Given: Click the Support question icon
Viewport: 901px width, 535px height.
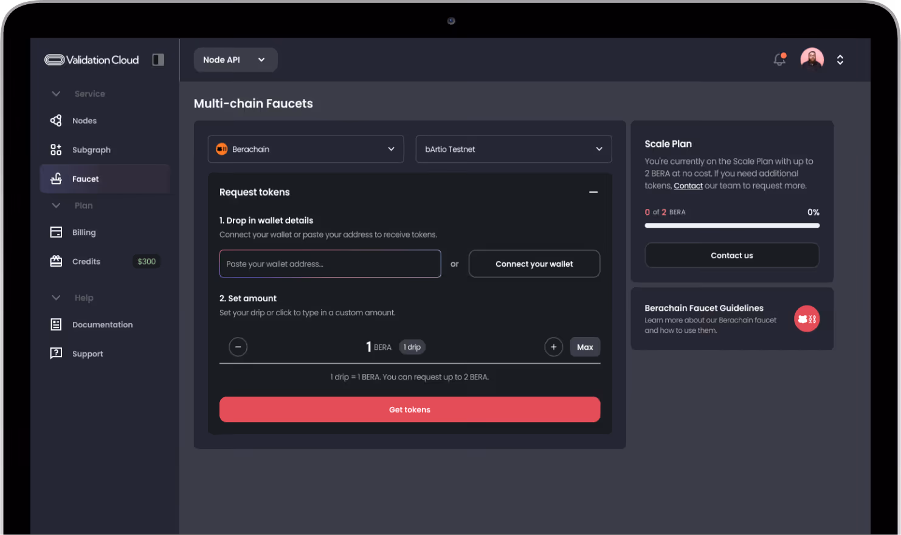Looking at the screenshot, I should 56,353.
